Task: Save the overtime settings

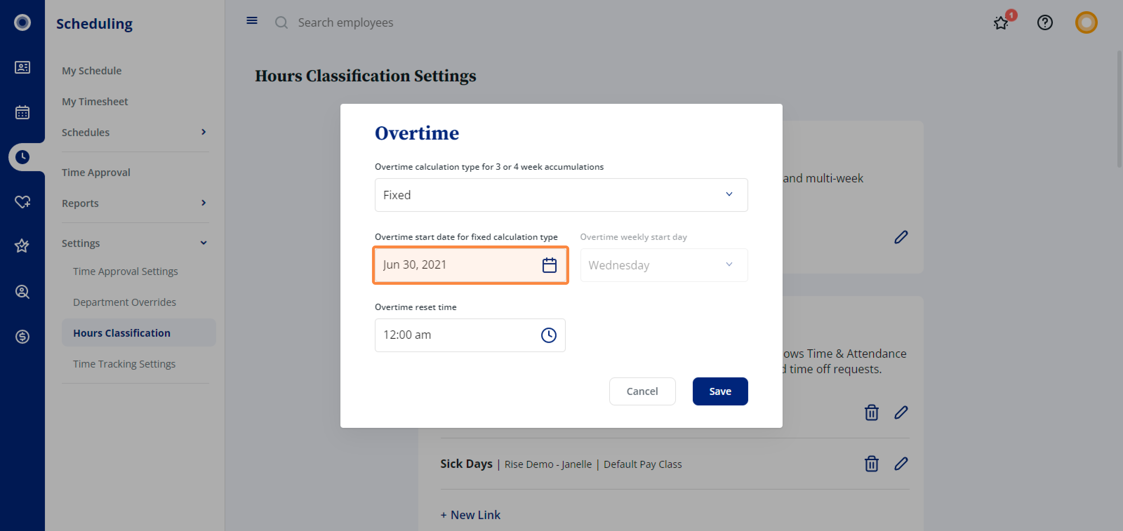Action: tap(720, 391)
